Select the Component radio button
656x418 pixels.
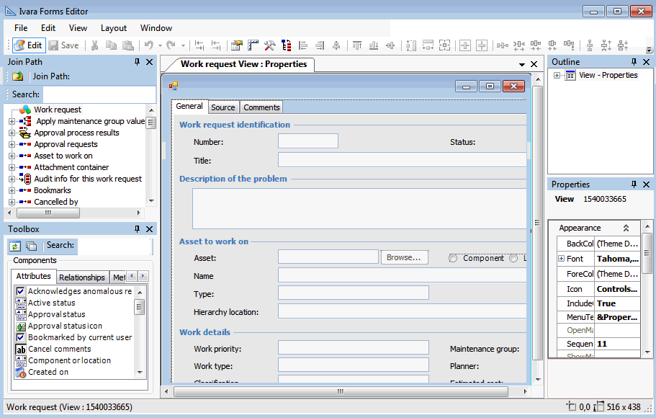tap(453, 258)
